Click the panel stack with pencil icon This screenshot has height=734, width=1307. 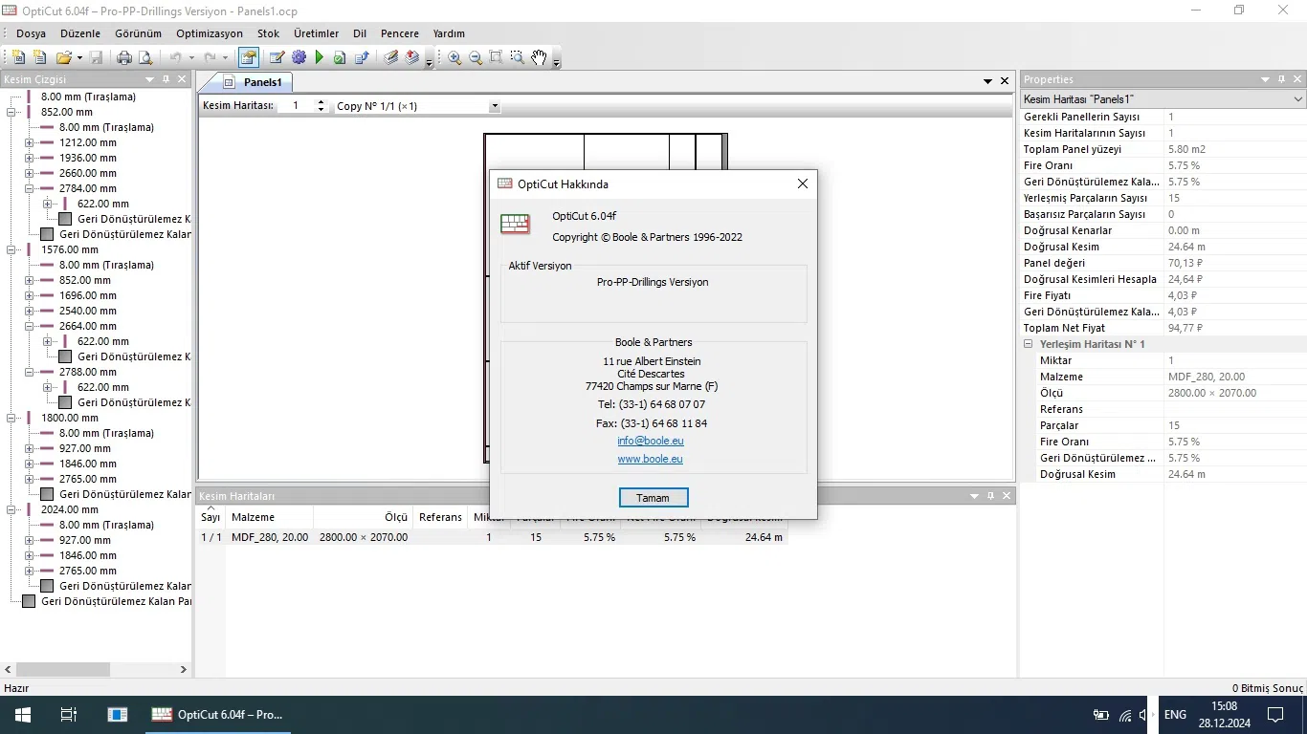pyautogui.click(x=391, y=57)
